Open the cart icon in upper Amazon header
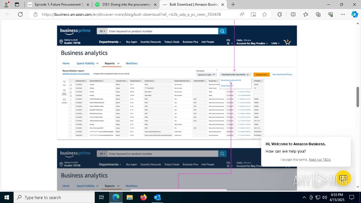The width and height of the screenshot is (361, 203). [x=287, y=42]
